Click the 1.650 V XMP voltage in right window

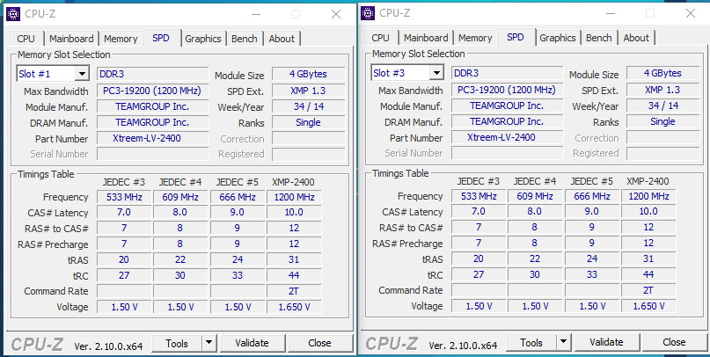[x=649, y=306]
